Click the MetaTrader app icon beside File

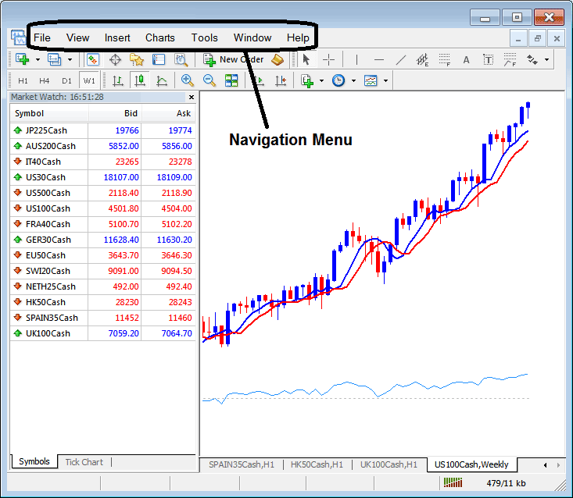[17, 37]
